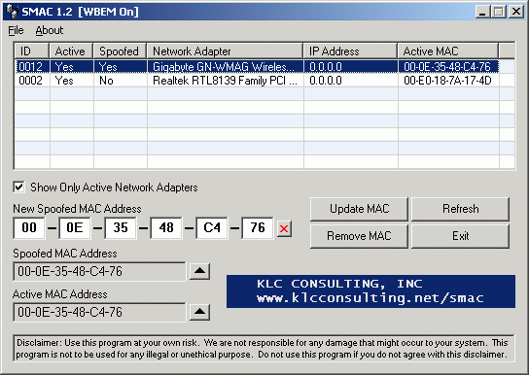The image size is (529, 375).
Task: Click up arrow beside Active MAC Address
Action: pyautogui.click(x=199, y=312)
